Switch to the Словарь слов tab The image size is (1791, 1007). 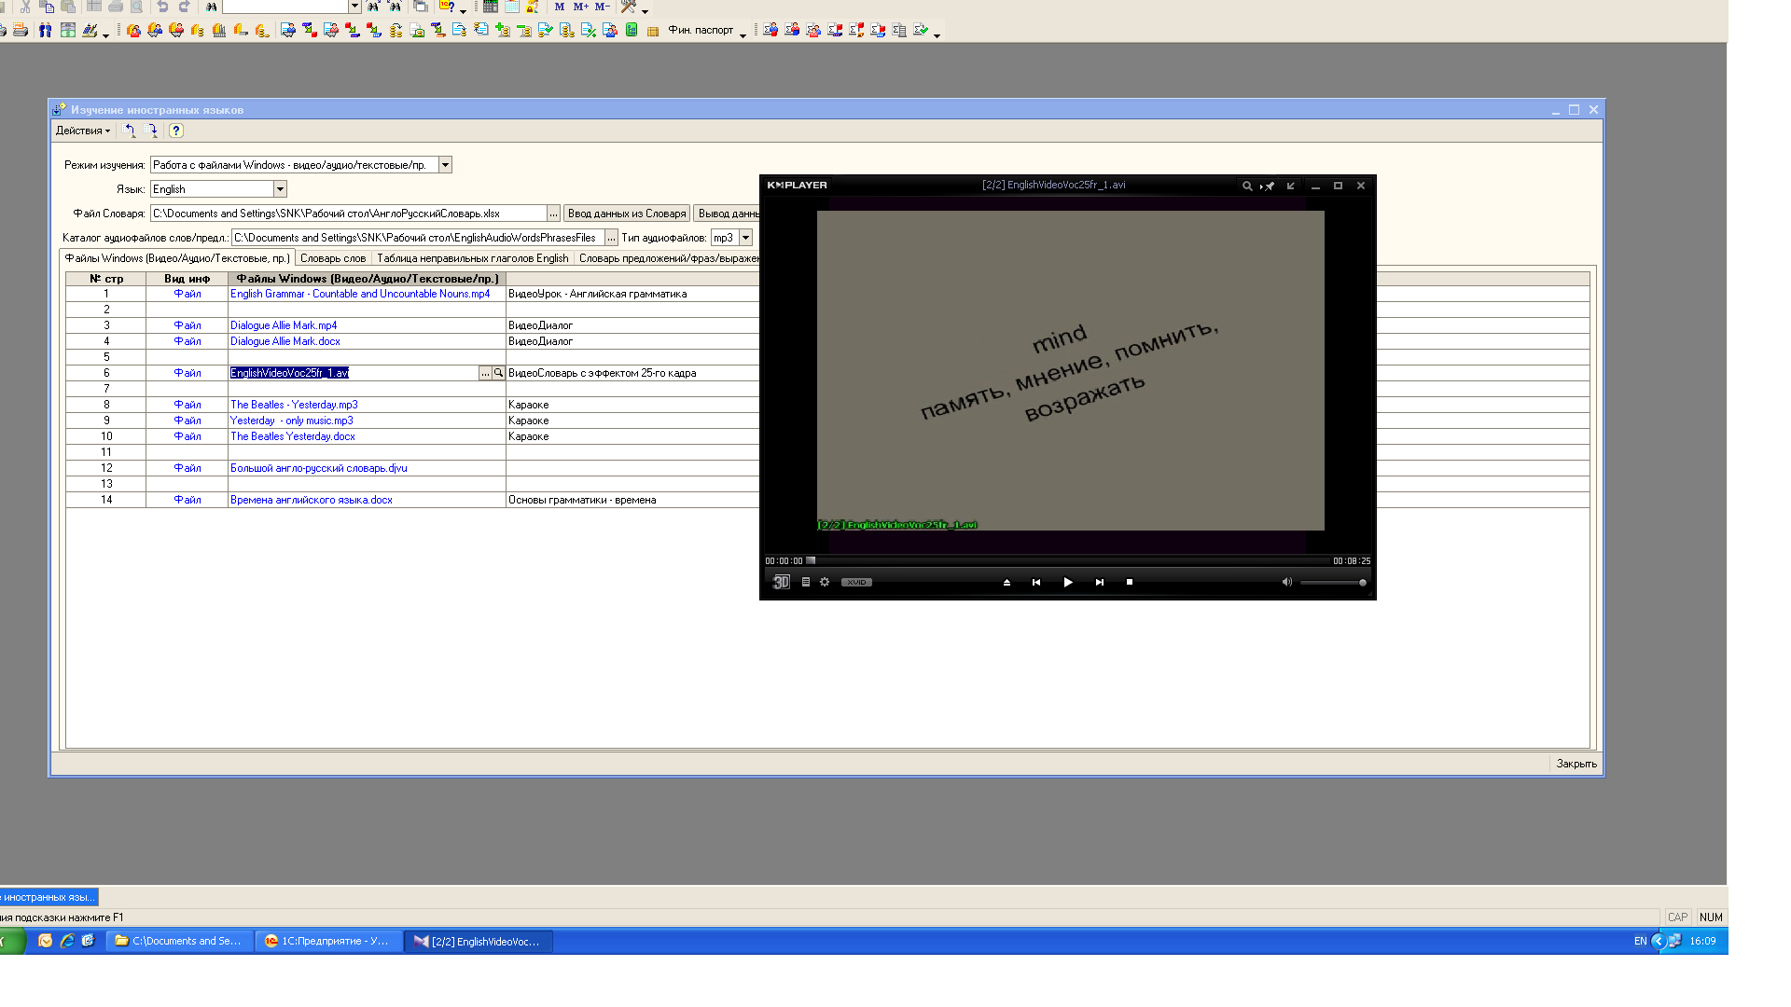click(x=333, y=258)
